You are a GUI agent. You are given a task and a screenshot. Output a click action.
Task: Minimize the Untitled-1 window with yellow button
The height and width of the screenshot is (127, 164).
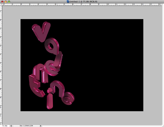6,2
